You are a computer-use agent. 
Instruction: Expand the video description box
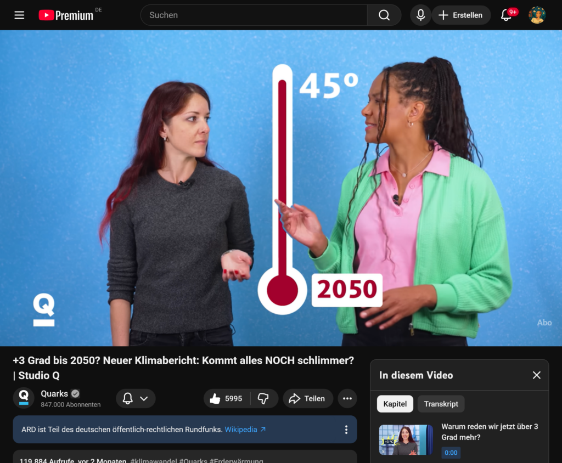(x=184, y=458)
